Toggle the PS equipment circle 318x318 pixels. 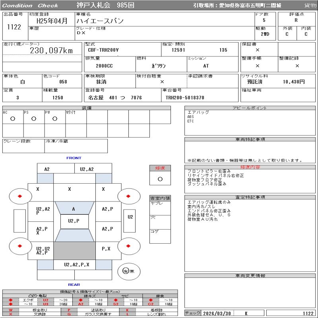pos(33,118)
